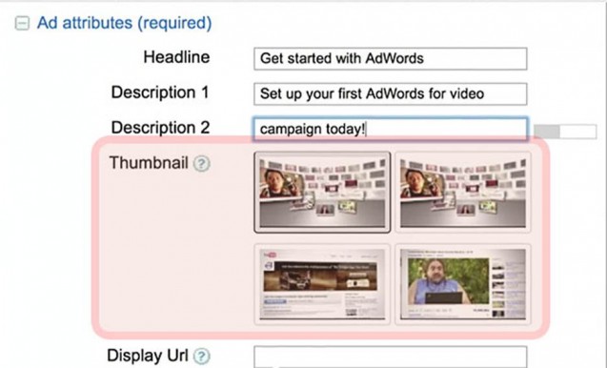Click inside the Headline text box
The height and width of the screenshot is (368, 607).
point(391,58)
